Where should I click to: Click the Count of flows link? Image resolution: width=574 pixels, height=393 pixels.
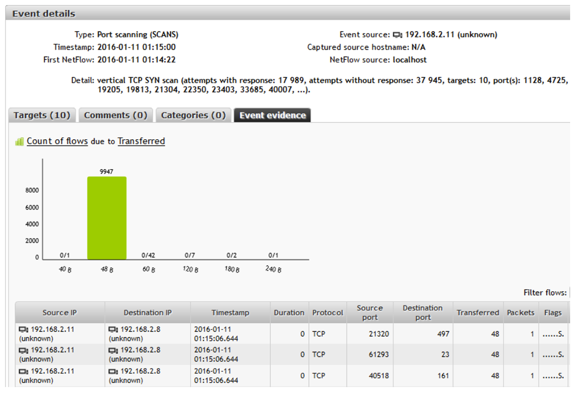point(57,141)
